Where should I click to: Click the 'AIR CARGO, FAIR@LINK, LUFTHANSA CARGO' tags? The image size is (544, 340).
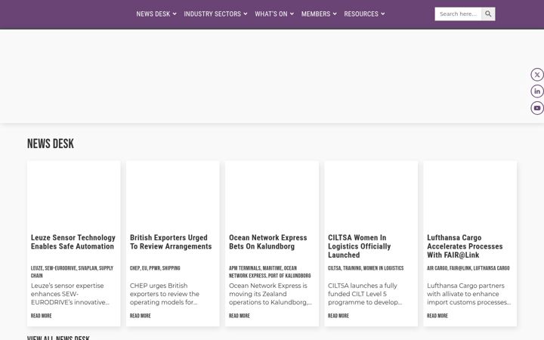468,268
